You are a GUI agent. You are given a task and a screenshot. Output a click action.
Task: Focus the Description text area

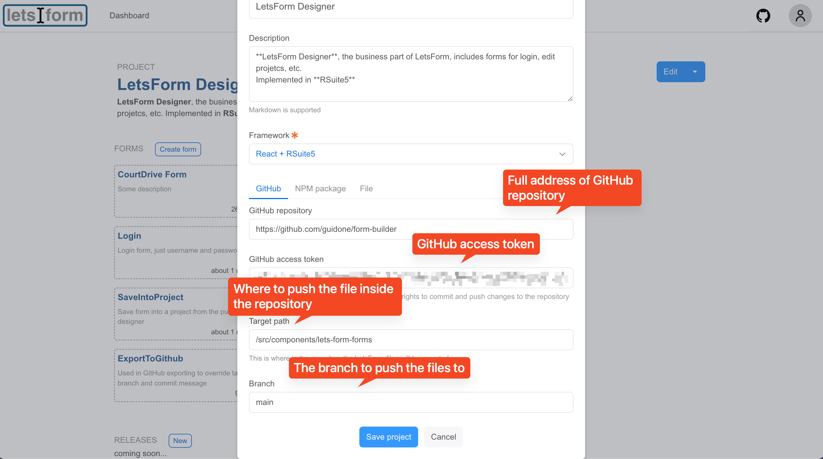click(x=411, y=74)
